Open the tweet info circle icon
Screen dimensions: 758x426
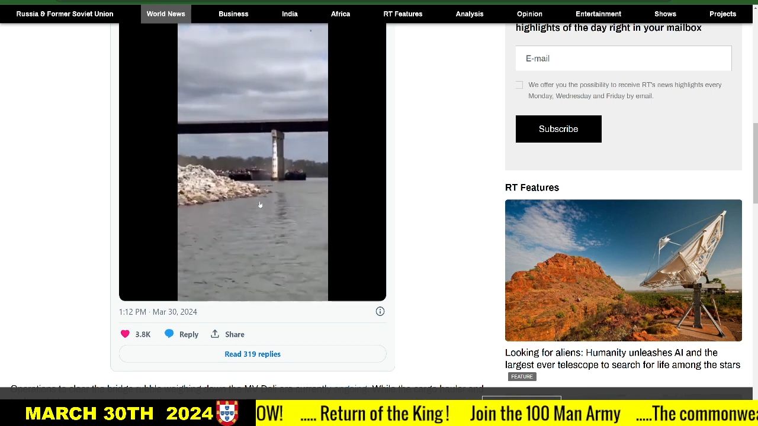(x=380, y=312)
